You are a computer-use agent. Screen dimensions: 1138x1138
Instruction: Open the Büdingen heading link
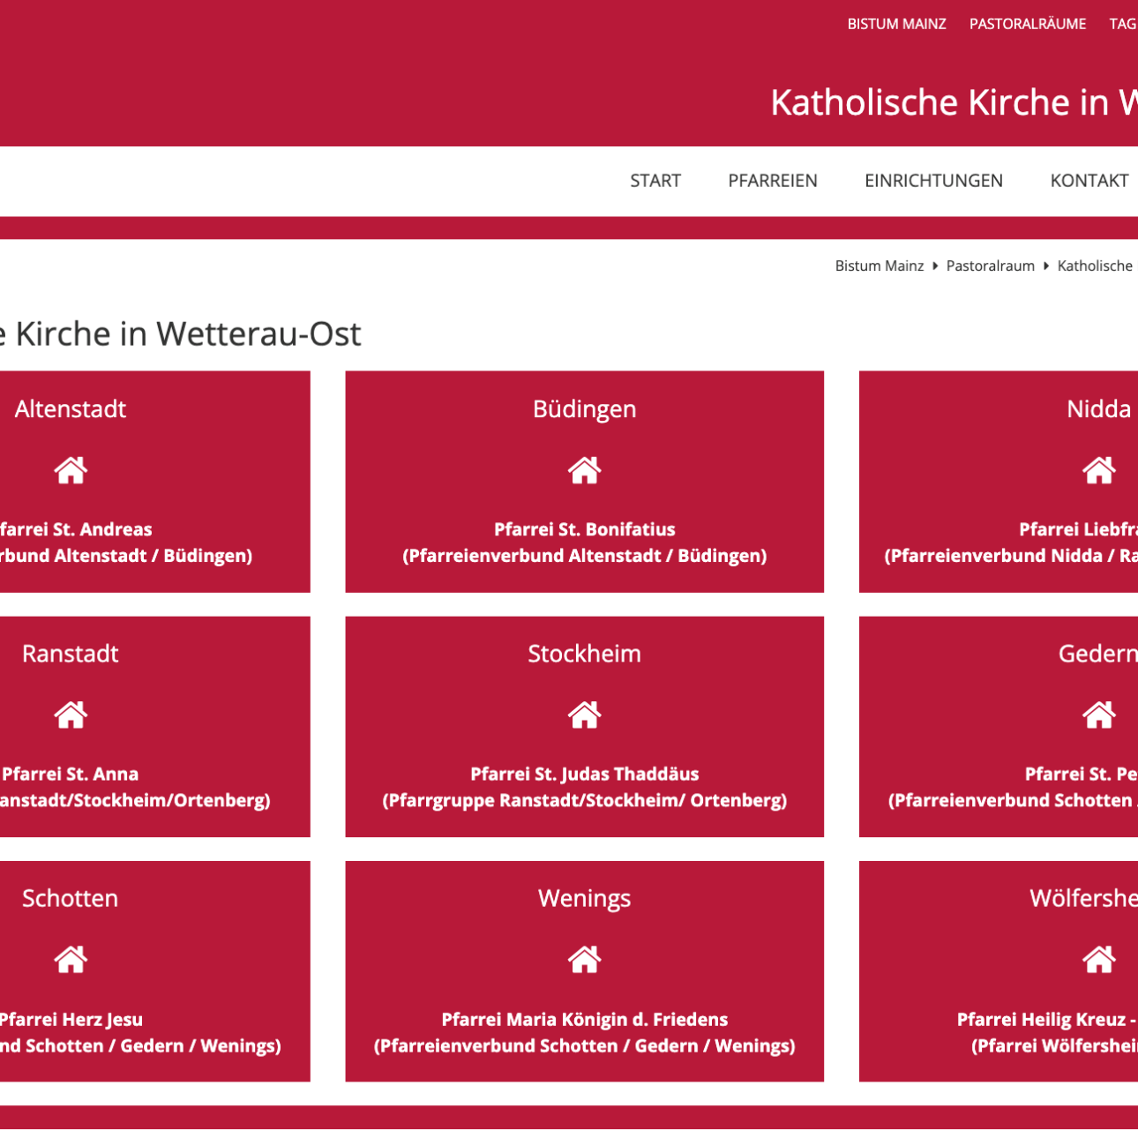pyautogui.click(x=584, y=408)
